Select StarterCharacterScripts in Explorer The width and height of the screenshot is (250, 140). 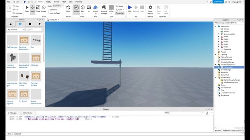tap(232, 80)
